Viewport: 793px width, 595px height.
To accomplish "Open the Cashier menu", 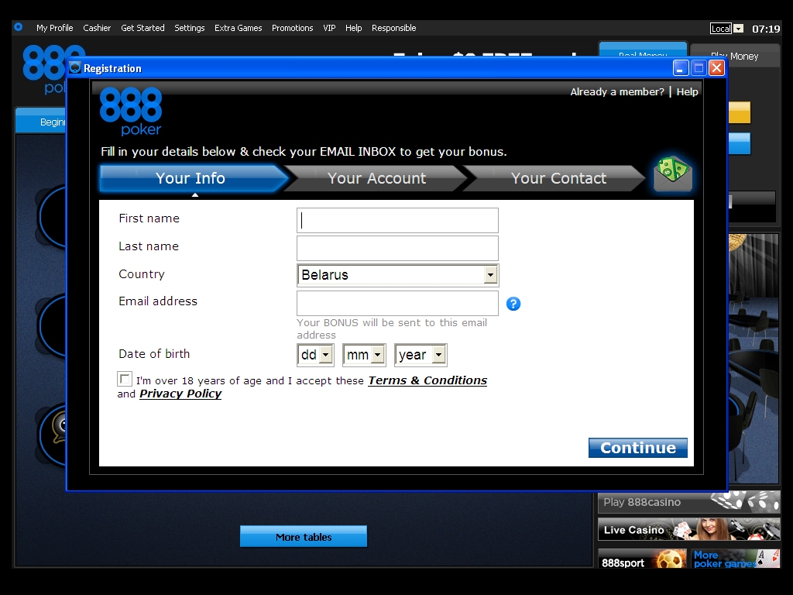I will click(97, 28).
